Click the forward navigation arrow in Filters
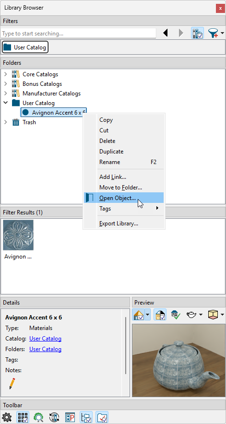Image resolution: width=226 pixels, height=424 pixels. tap(181, 33)
